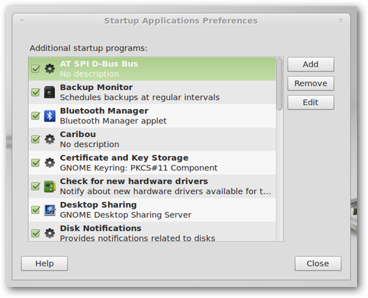Select the AT SPI D-Bus Bus title

click(x=99, y=64)
